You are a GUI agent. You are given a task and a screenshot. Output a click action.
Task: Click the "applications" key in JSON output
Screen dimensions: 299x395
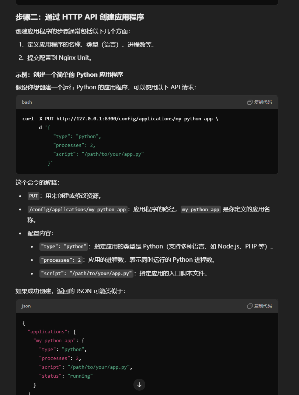point(48,332)
